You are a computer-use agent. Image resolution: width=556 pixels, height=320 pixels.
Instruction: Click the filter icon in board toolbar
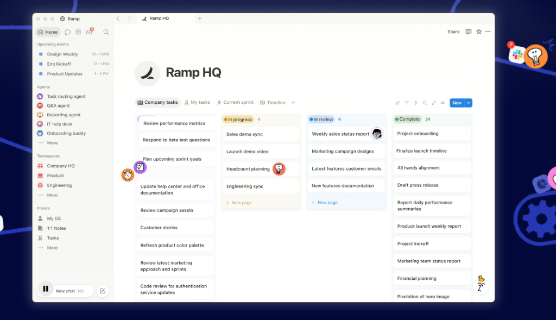click(x=407, y=103)
